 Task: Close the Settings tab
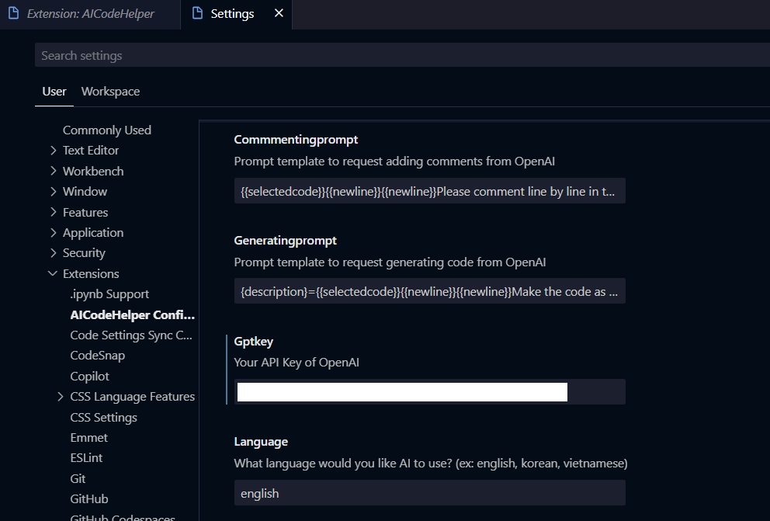point(279,13)
